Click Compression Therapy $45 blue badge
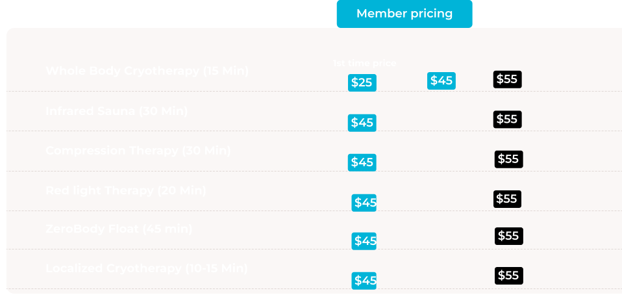Screen dimensions: 622x306 click(362, 162)
